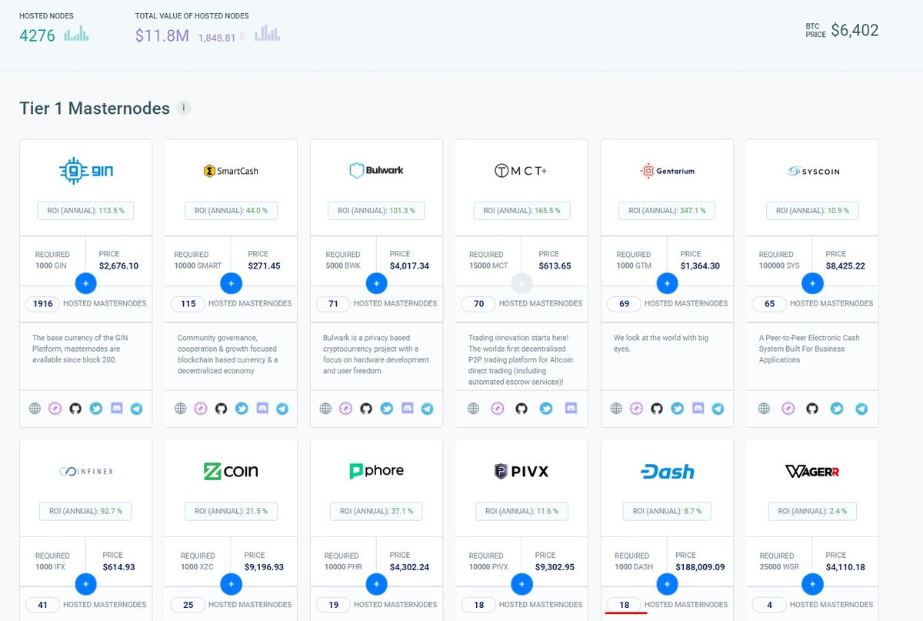Open the GIN card Telegram icon
Screen dimensions: 923x621
(x=137, y=409)
